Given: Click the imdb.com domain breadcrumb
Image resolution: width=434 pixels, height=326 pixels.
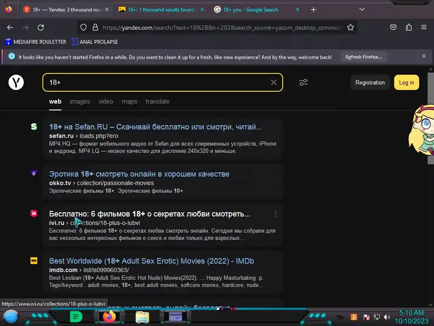Looking at the screenshot, I should [63, 270].
